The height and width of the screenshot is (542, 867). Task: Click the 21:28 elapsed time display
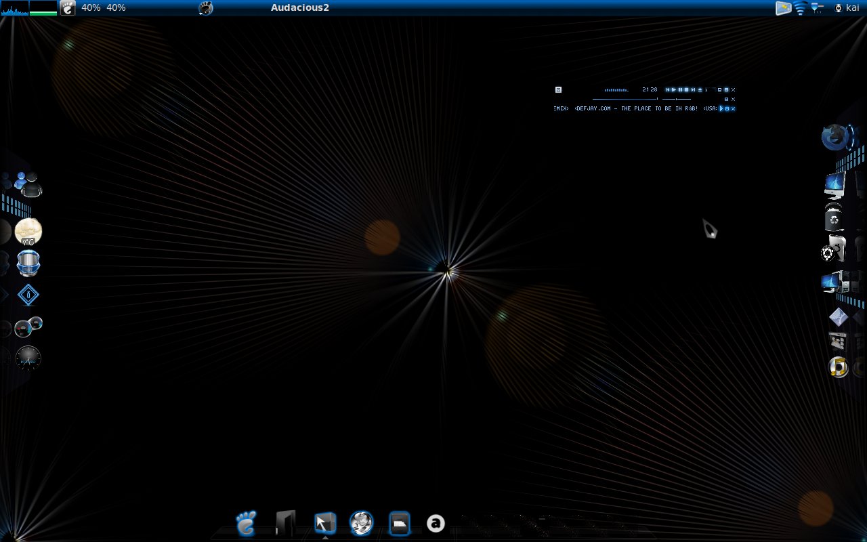click(x=650, y=89)
